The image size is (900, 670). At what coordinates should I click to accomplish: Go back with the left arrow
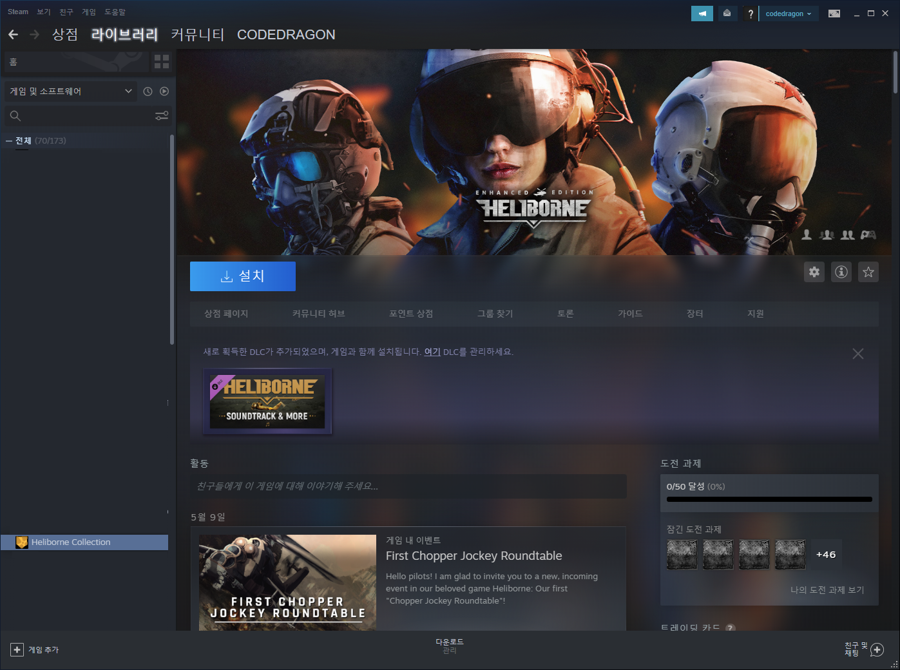click(13, 34)
